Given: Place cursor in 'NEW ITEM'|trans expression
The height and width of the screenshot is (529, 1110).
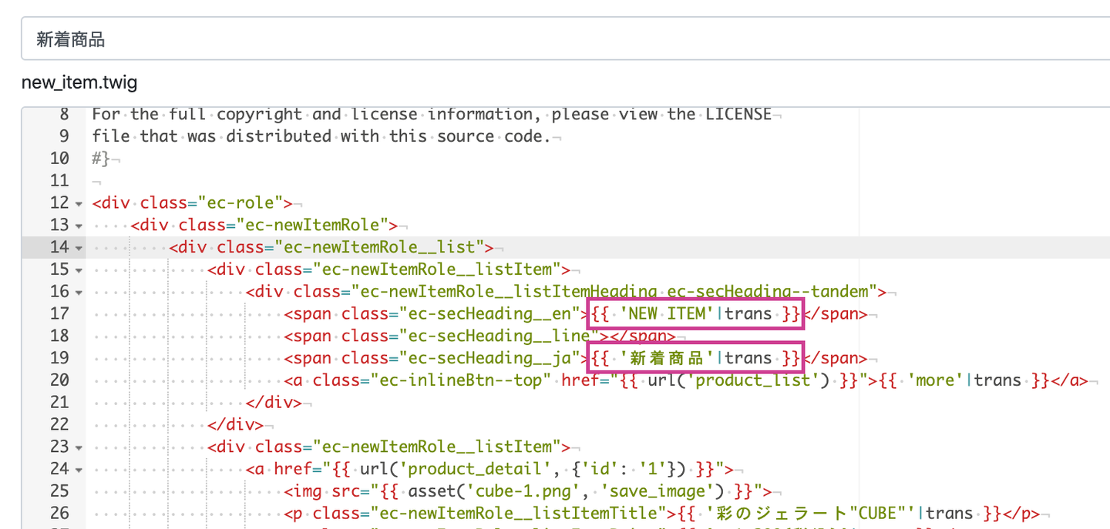Looking at the screenshot, I should click(x=696, y=313).
